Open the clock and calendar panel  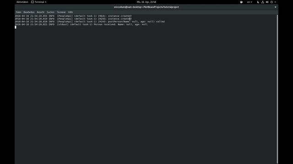tap(146, 2)
